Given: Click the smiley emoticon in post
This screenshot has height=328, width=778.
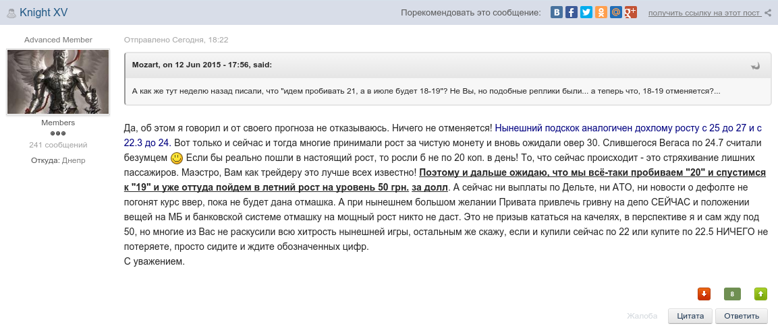Looking at the screenshot, I should tap(176, 158).
